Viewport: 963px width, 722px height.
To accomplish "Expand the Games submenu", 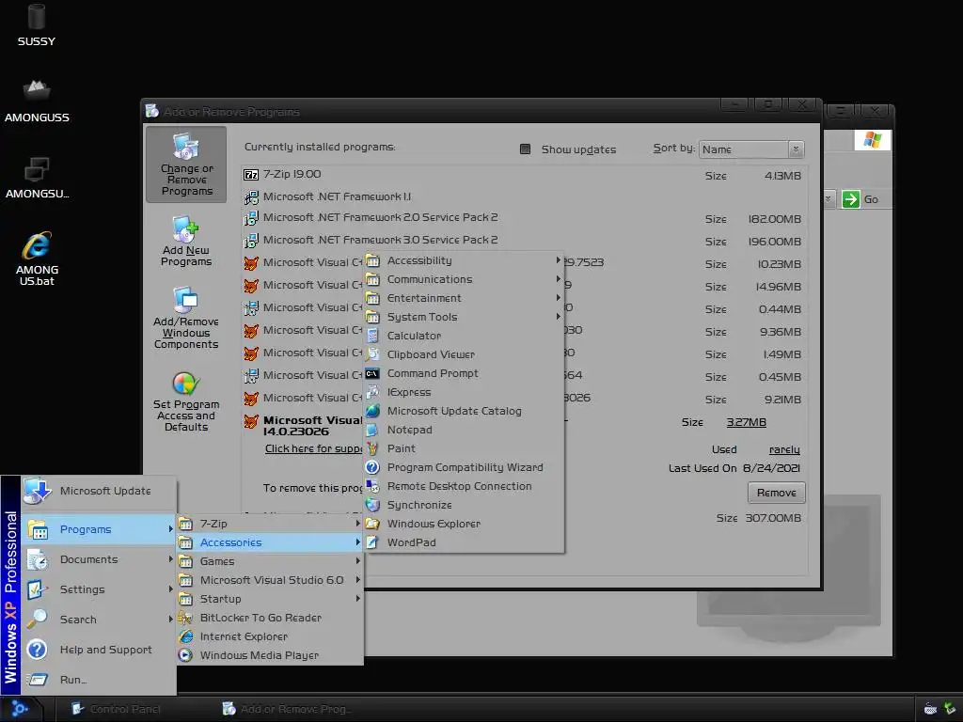I will pos(270,561).
